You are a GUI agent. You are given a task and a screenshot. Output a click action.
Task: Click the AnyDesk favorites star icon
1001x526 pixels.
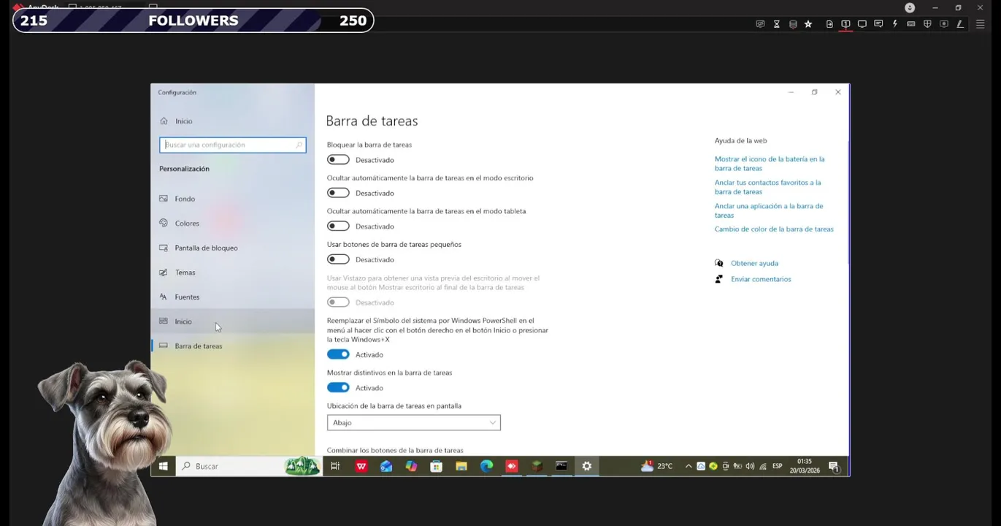tap(808, 24)
